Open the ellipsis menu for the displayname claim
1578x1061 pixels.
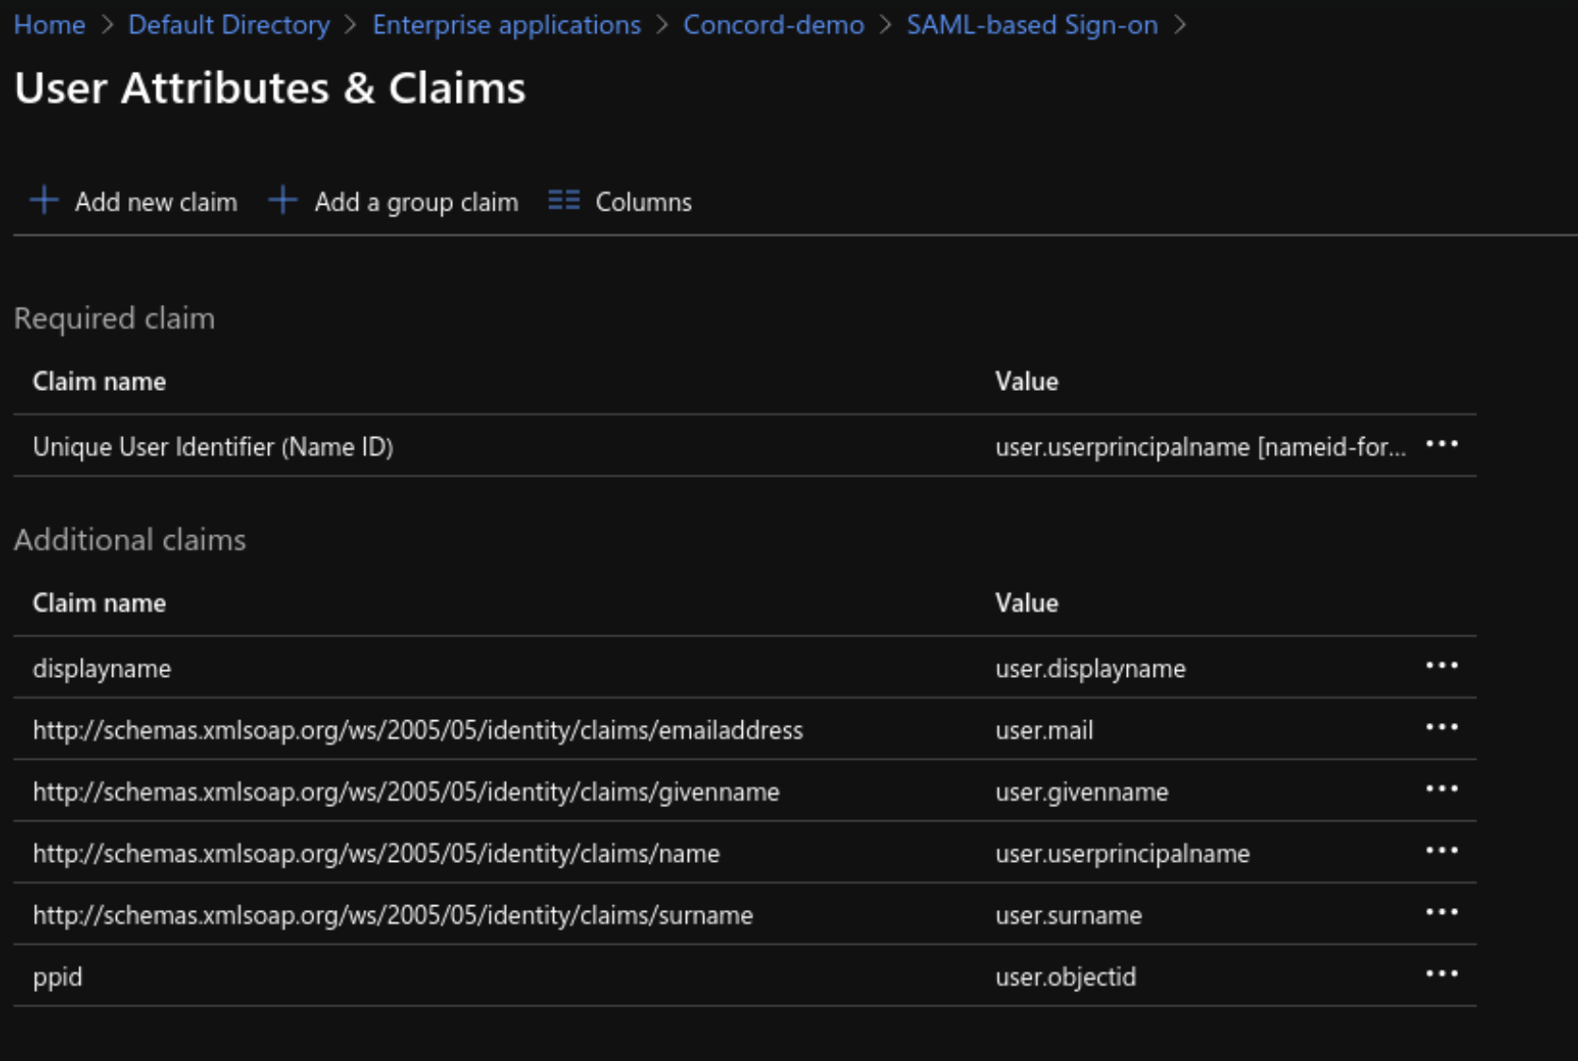pyautogui.click(x=1441, y=665)
